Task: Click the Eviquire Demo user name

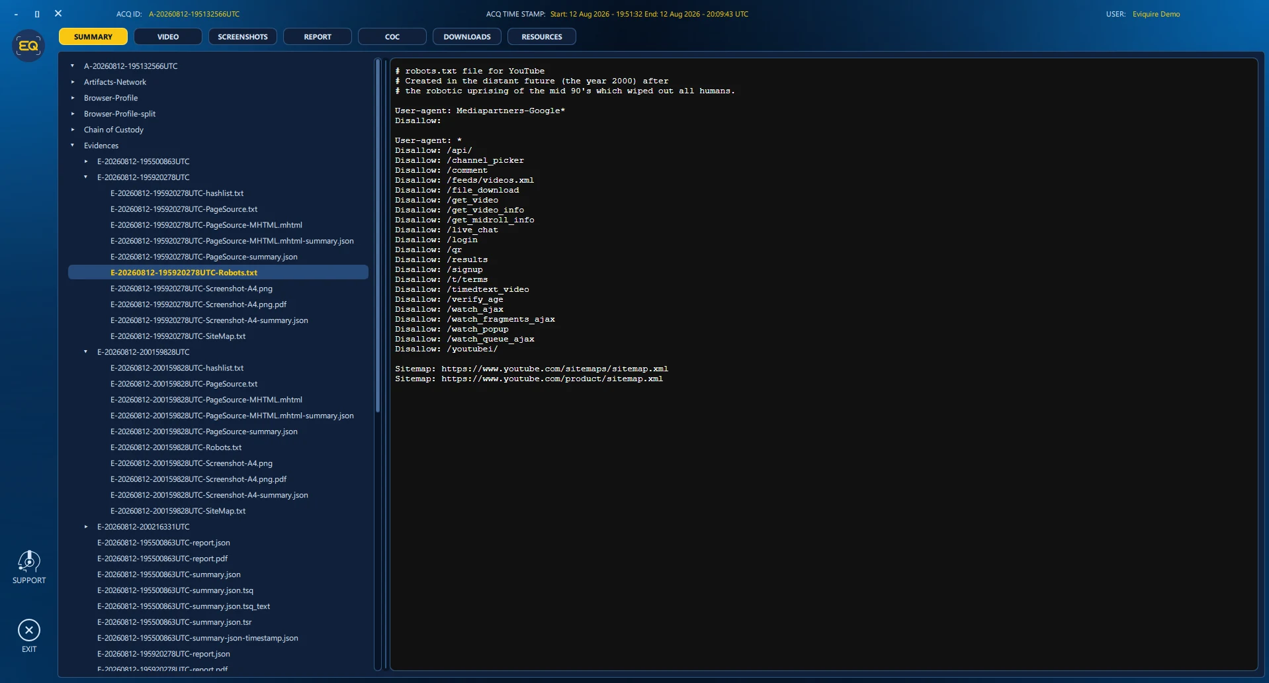Action: [x=1156, y=14]
